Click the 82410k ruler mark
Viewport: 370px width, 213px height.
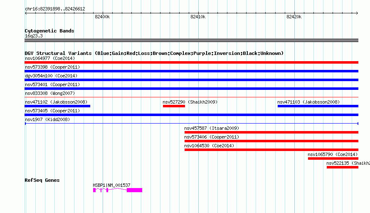pos(198,17)
